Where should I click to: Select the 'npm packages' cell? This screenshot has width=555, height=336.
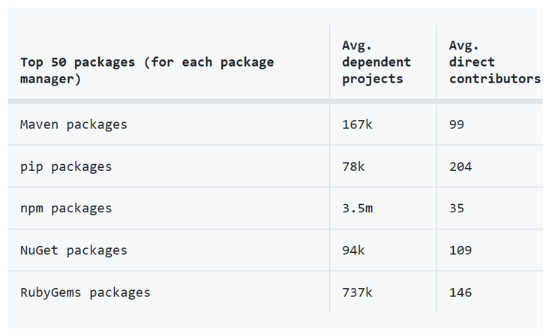pos(66,208)
